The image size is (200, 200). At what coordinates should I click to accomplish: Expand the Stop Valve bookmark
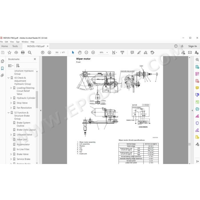11,103
